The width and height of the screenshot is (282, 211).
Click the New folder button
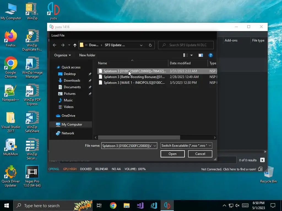[x=87, y=55]
